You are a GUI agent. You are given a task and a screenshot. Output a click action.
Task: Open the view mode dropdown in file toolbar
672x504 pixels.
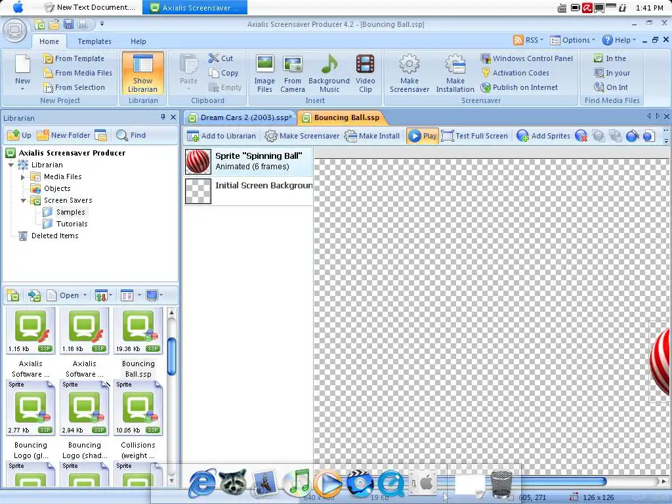click(x=139, y=295)
